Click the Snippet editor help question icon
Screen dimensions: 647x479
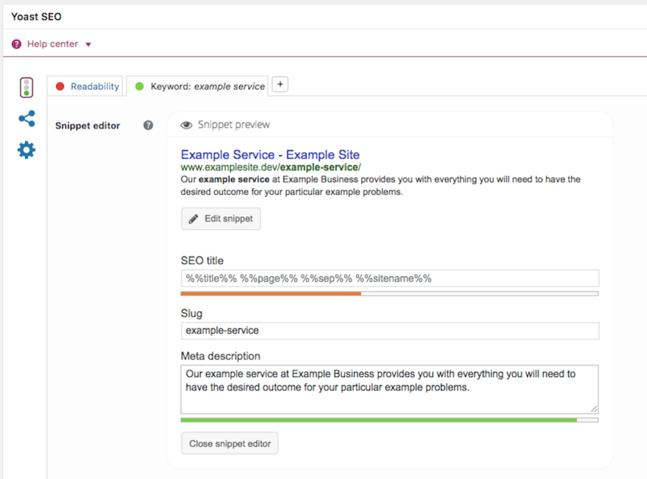pos(148,125)
